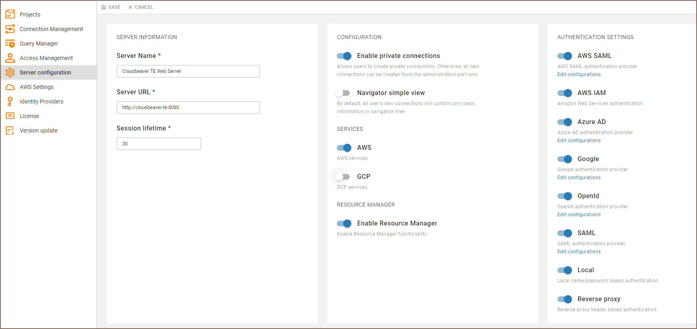The height and width of the screenshot is (329, 697).
Task: Click the Projects icon in sidebar
Action: pos(10,14)
